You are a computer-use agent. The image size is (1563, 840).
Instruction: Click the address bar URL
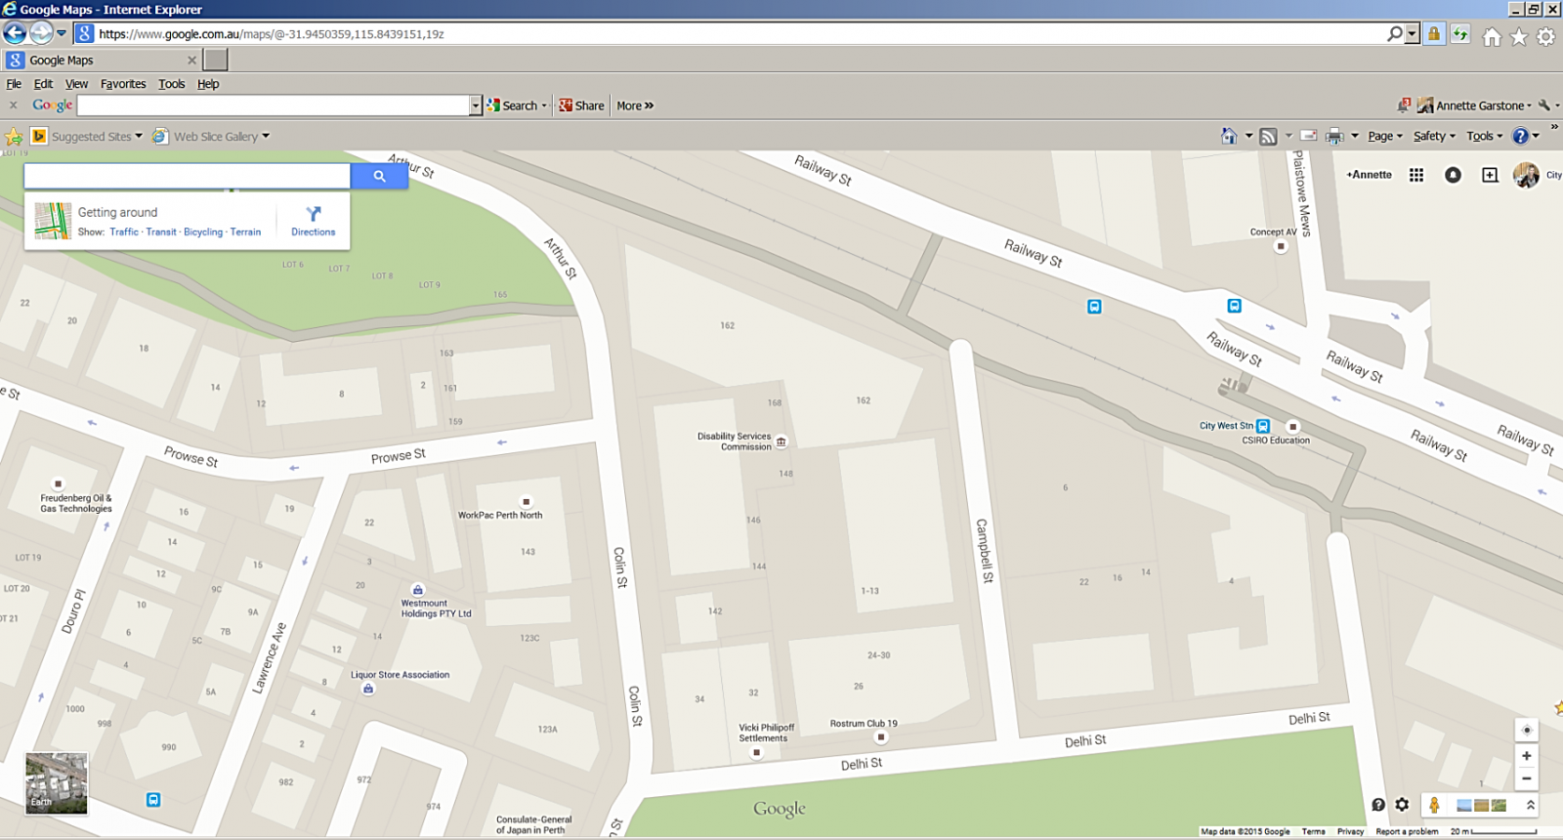[x=272, y=34]
